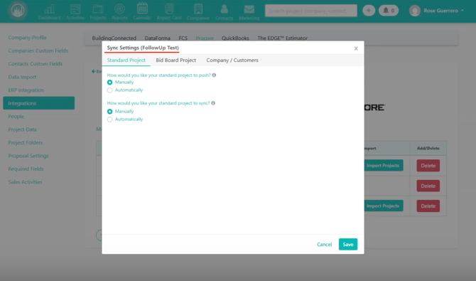The height and width of the screenshot is (281, 476).
Task: Go to Projects in top bar
Action: point(98,11)
